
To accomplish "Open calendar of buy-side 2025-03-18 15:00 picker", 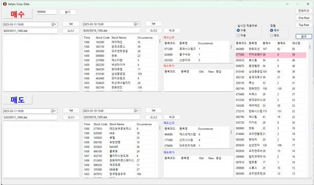I will tap(136, 24).
